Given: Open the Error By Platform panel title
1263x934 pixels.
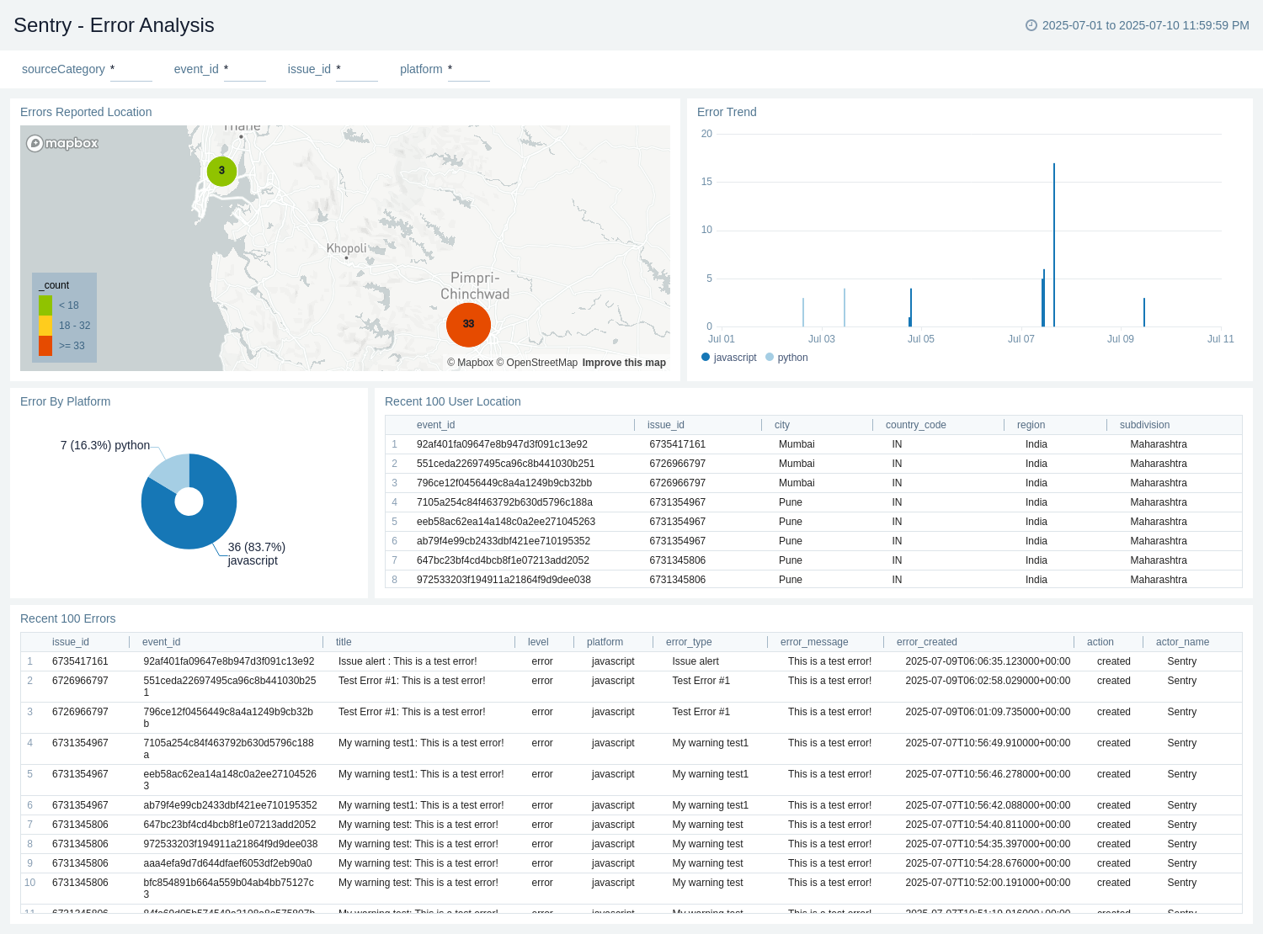Looking at the screenshot, I should (x=65, y=401).
